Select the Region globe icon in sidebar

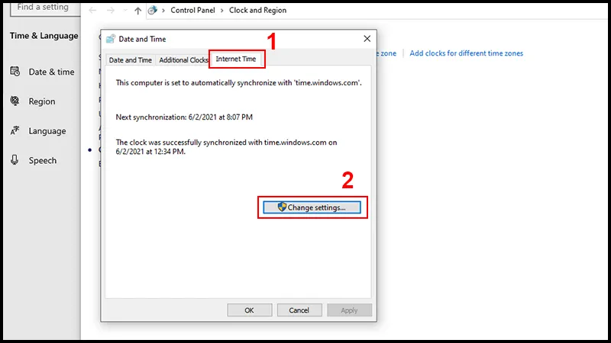15,101
